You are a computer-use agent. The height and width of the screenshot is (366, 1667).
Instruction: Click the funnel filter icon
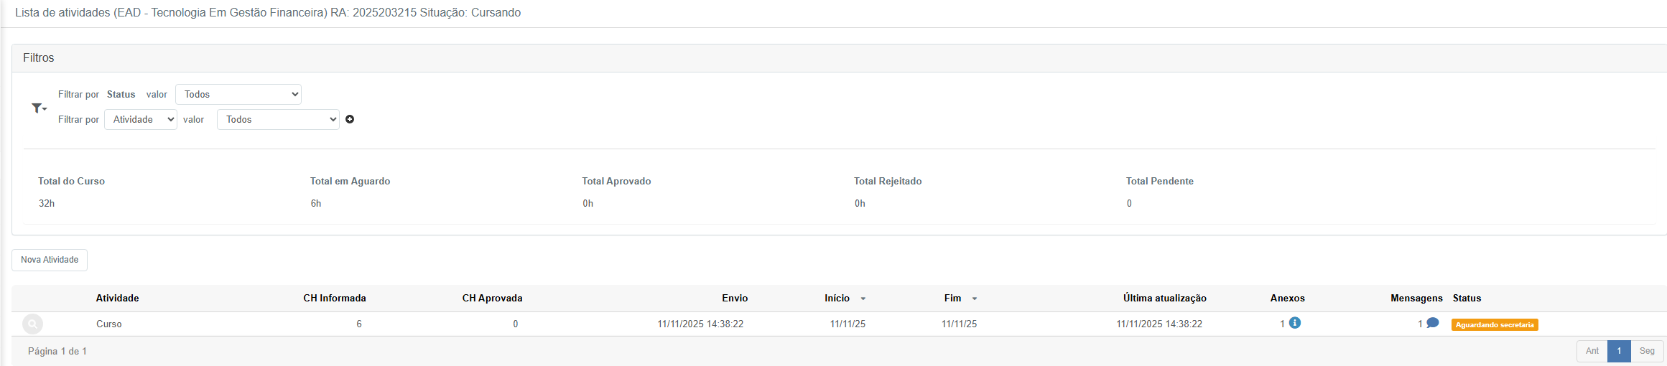(x=38, y=108)
